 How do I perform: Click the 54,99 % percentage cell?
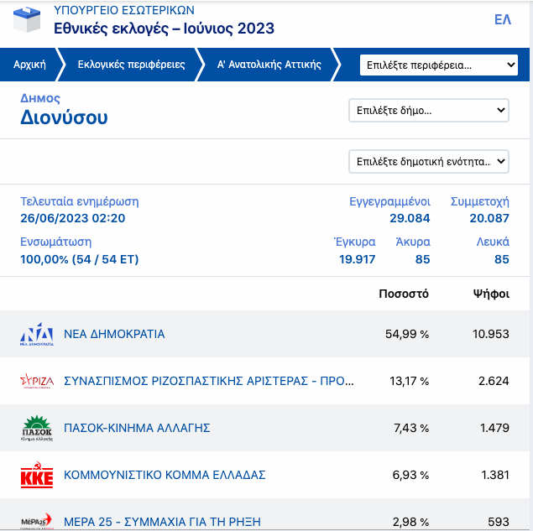pos(407,334)
